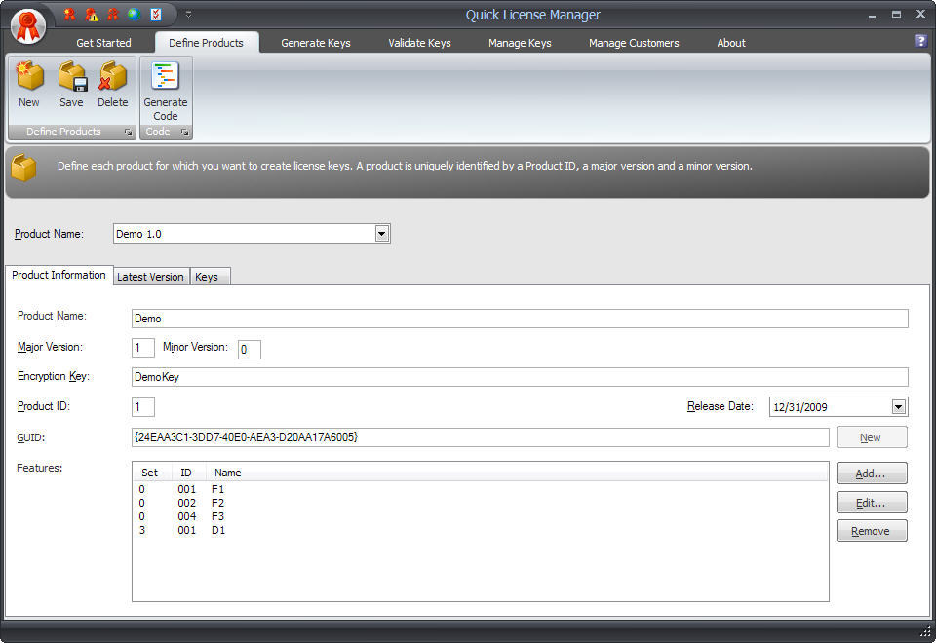Click the globe icon in quick access toolbar
Screen dimensions: 936x643
tap(135, 15)
